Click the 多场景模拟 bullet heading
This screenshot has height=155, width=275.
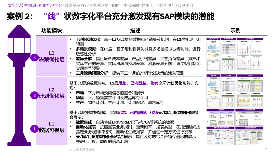pyautogui.click(x=87, y=49)
